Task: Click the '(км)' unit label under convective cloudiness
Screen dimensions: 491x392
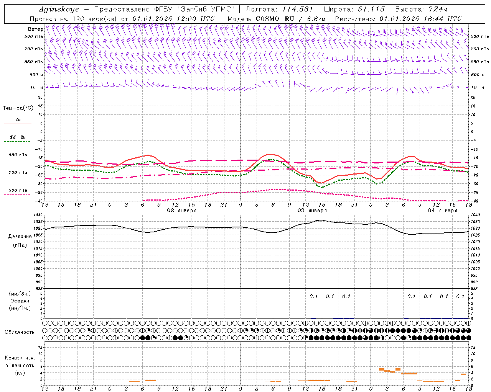Action: point(20,373)
